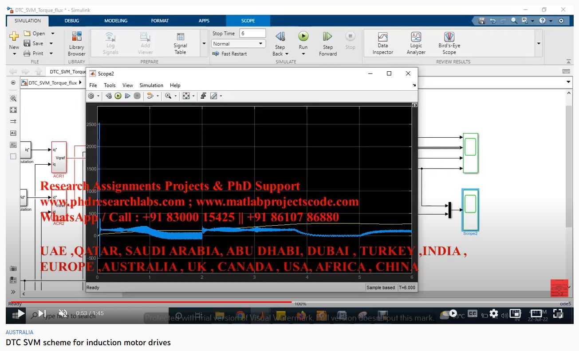Open the Library Browser

pos(76,43)
